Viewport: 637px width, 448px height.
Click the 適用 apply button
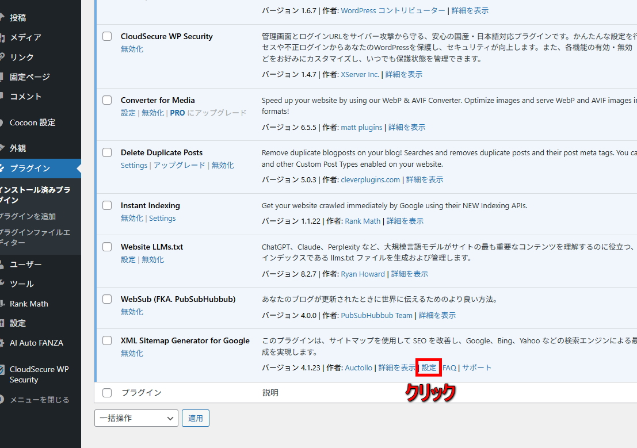point(196,418)
